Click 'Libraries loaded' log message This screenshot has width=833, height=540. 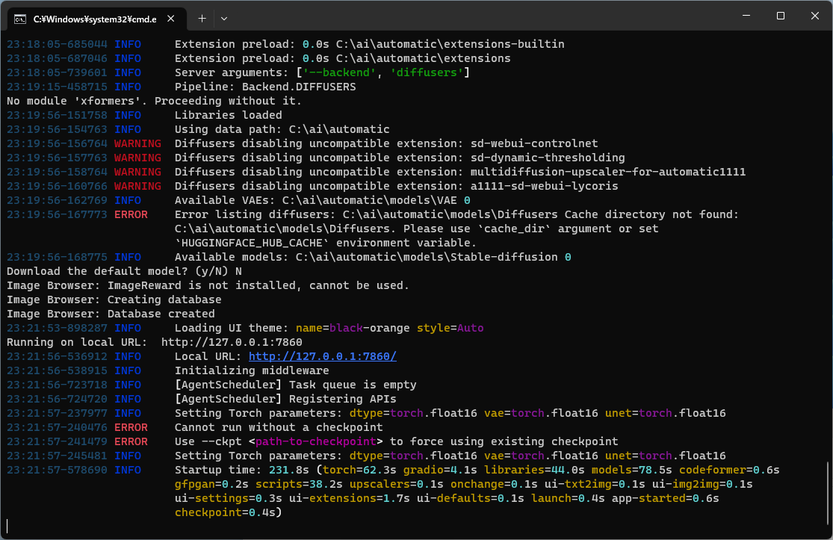tap(229, 115)
